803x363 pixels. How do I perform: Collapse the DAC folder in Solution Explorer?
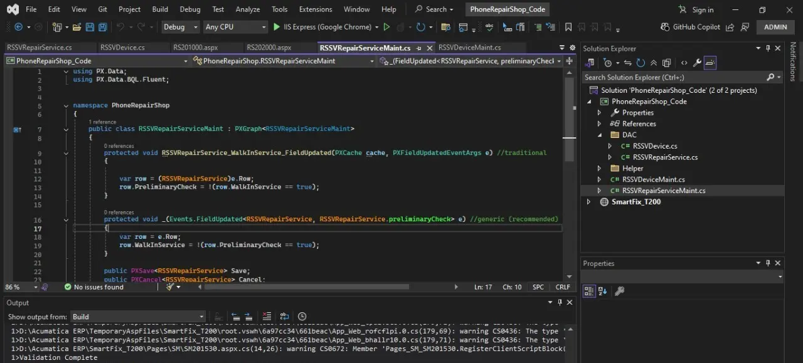coord(599,135)
